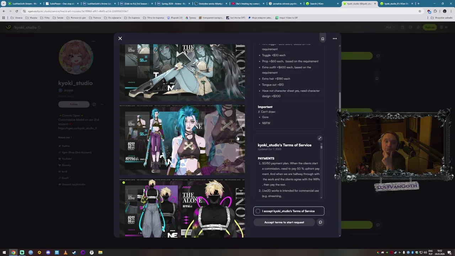Click the Sign up button in page header
The image size is (455, 256).
pos(430,27)
